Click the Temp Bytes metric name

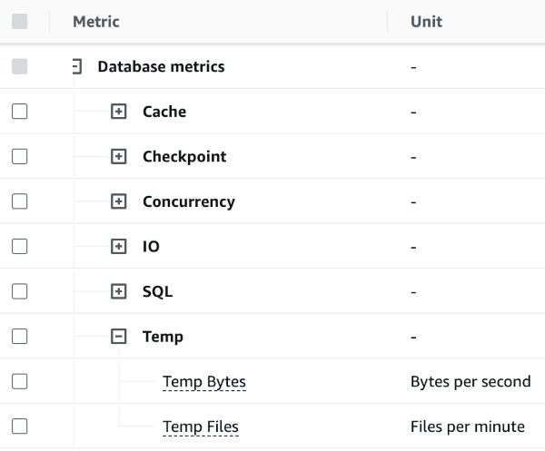204,381
